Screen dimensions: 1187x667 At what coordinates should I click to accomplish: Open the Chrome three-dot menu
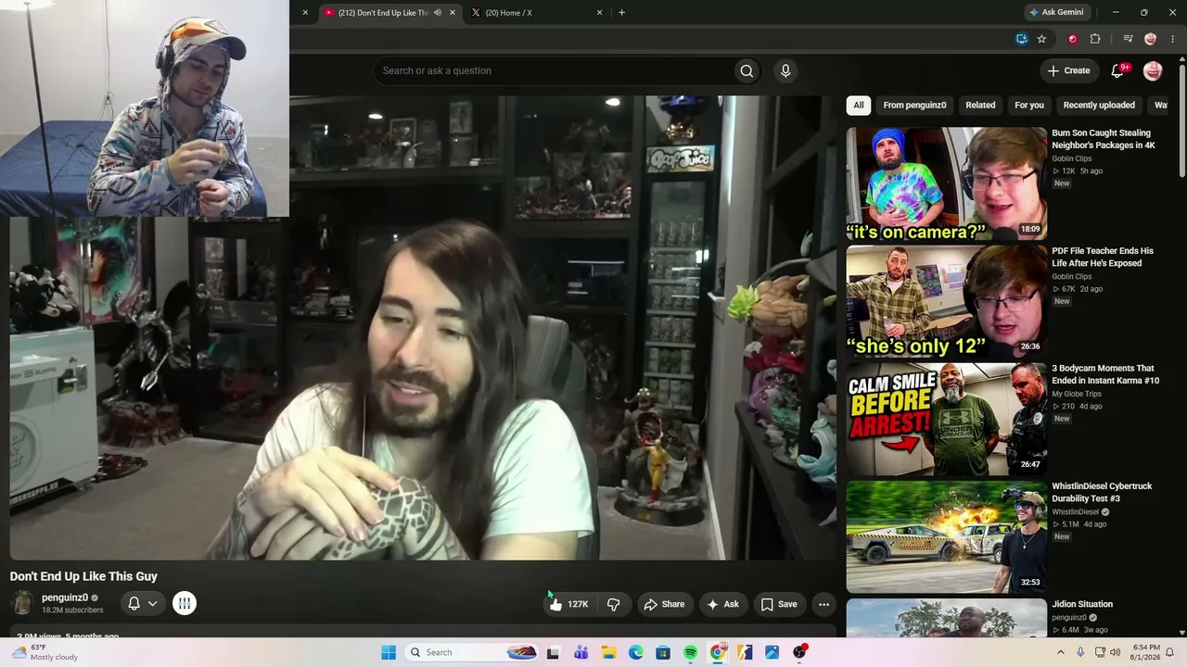(1173, 39)
